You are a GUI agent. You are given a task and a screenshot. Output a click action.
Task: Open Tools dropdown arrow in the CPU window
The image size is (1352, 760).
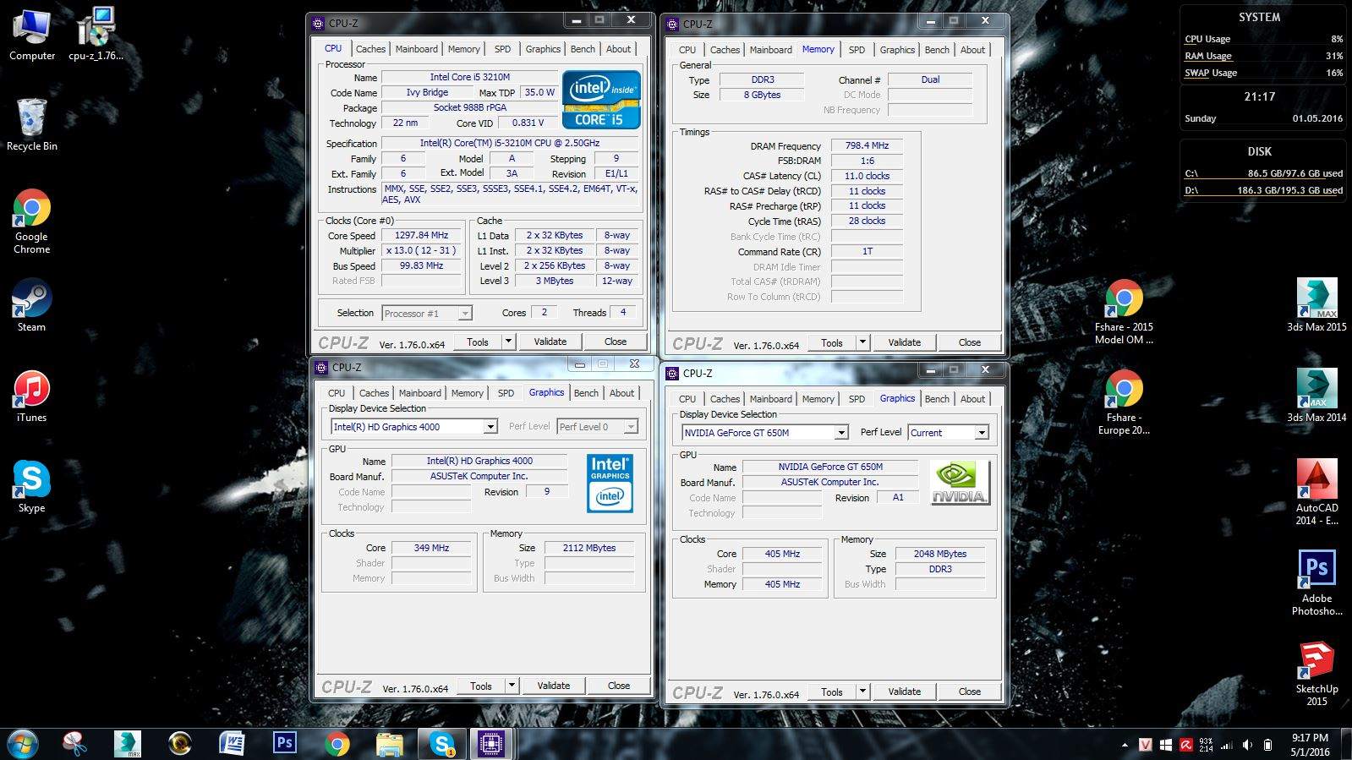click(x=508, y=342)
